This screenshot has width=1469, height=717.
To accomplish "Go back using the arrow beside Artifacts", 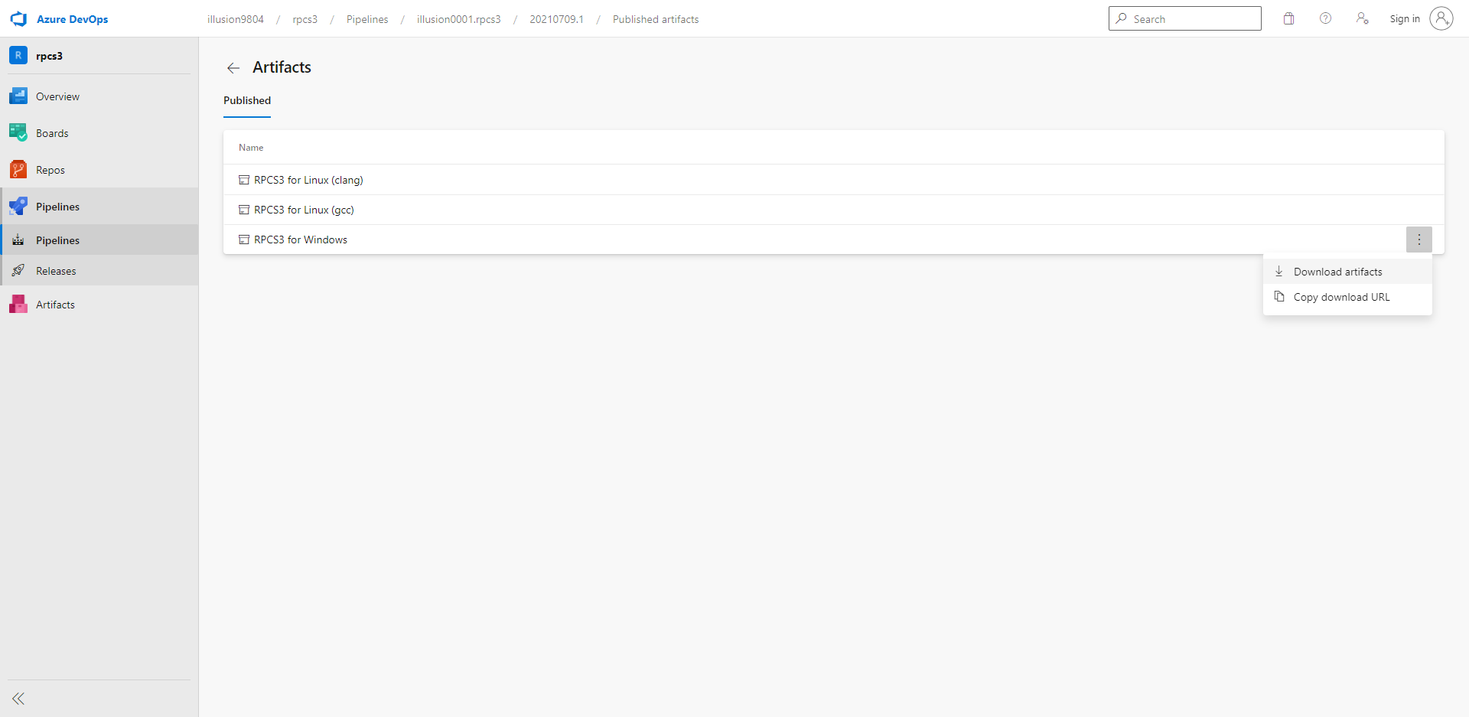I will click(x=233, y=68).
